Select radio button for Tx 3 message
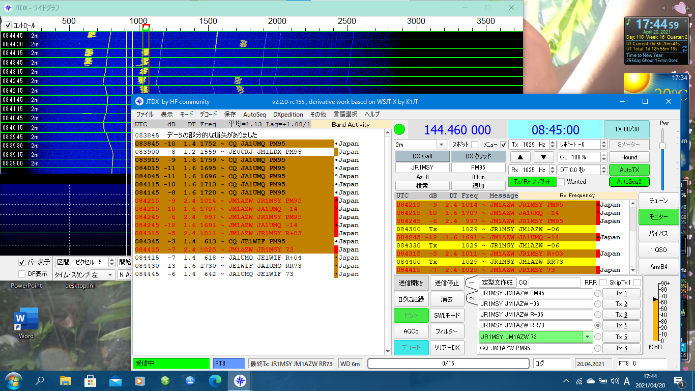This screenshot has height=391, width=695. pyautogui.click(x=598, y=315)
